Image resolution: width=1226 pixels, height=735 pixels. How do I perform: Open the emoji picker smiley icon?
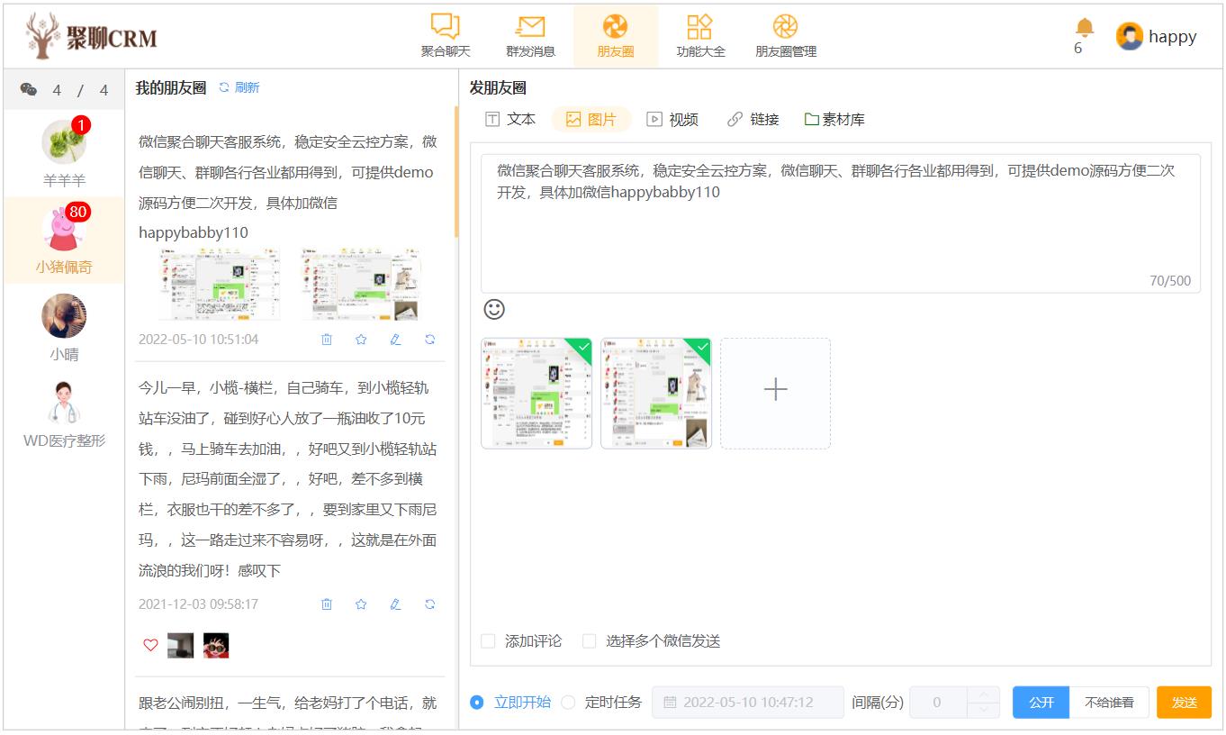click(x=494, y=309)
